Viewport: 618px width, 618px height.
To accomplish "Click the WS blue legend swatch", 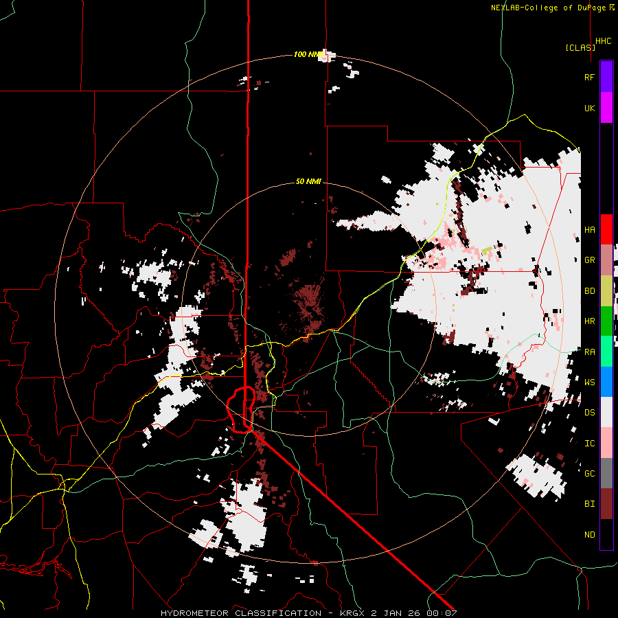I will click(606, 382).
